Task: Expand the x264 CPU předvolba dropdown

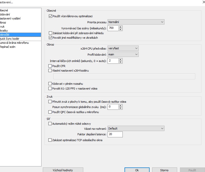Action: 123,48
